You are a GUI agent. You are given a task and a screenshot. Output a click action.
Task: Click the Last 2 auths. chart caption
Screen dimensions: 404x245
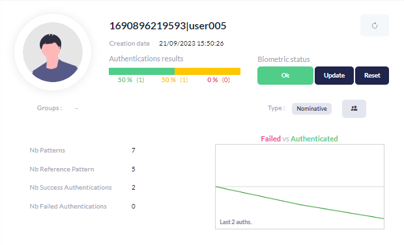point(235,222)
